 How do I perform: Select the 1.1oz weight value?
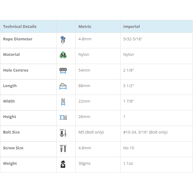(128, 164)
